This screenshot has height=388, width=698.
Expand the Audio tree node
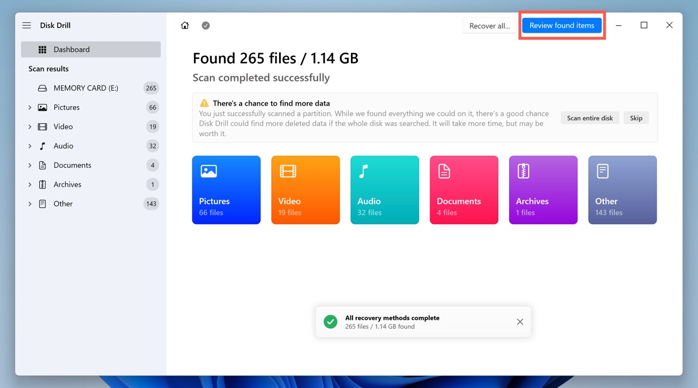[29, 146]
